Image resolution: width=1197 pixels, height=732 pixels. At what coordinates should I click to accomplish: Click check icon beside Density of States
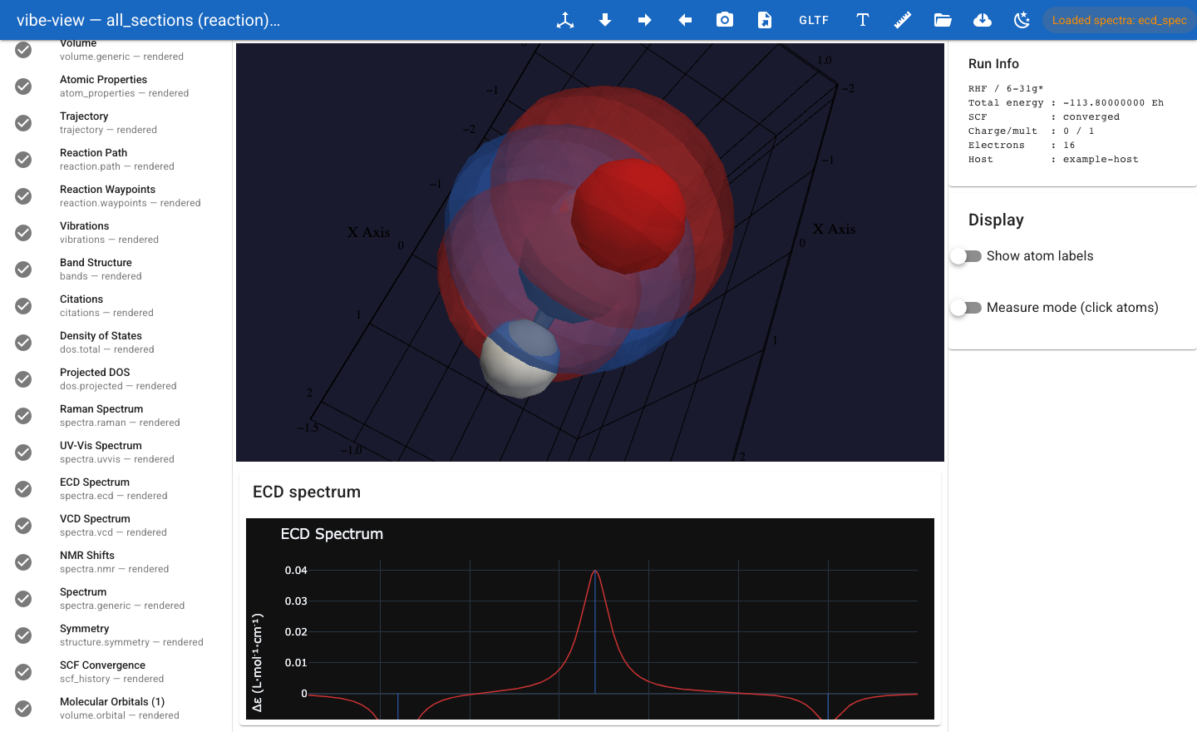click(23, 343)
